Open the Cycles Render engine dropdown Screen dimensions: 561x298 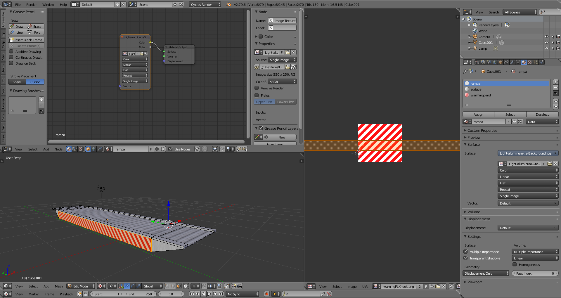pos(205,4)
